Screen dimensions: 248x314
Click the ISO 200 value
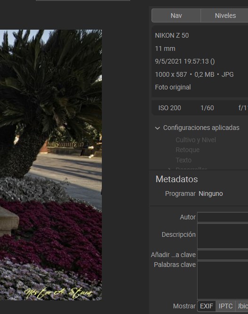(170, 108)
